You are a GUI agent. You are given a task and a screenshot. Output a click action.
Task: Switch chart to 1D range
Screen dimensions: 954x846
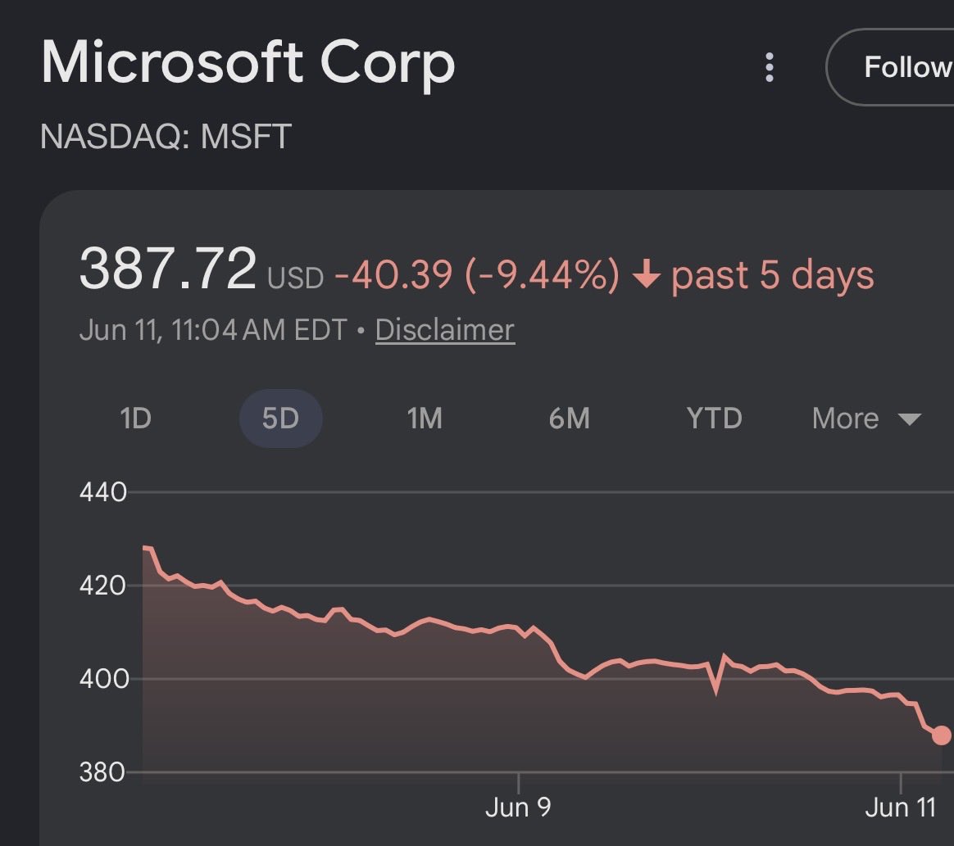[135, 418]
